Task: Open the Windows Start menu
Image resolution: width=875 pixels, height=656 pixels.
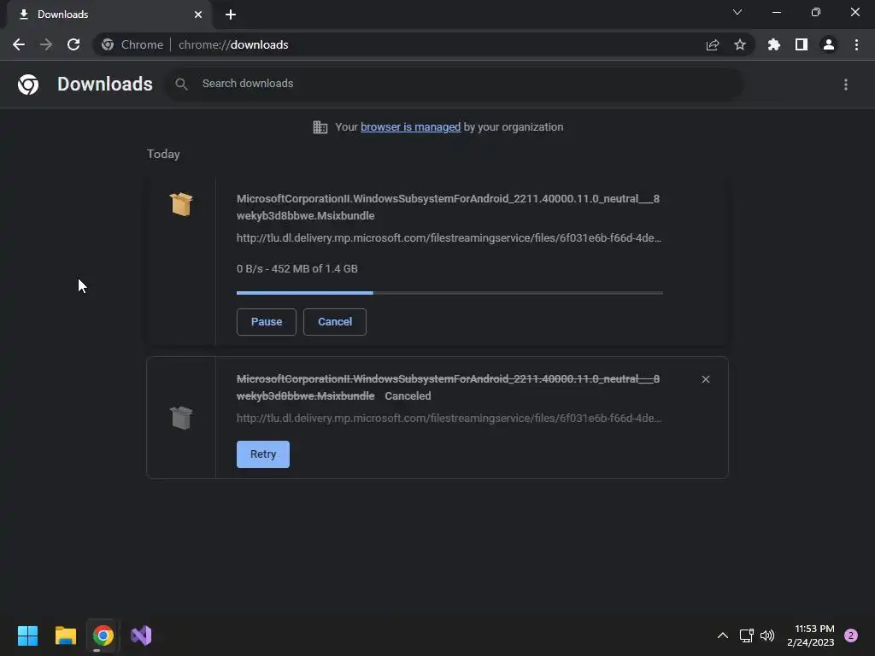Action: tap(28, 635)
